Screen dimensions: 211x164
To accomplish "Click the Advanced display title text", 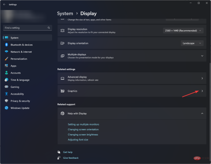I will [77, 77].
